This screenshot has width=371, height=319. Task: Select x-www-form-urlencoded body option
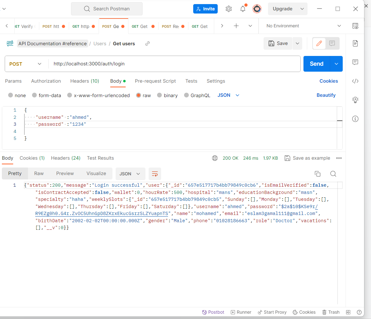pos(69,95)
